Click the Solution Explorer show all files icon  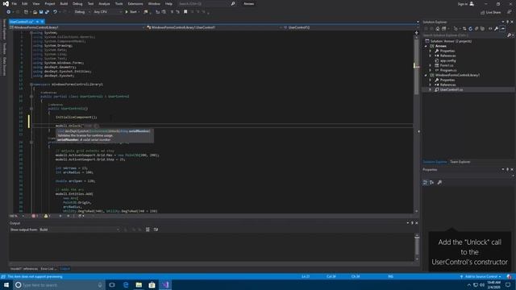[x=482, y=29]
